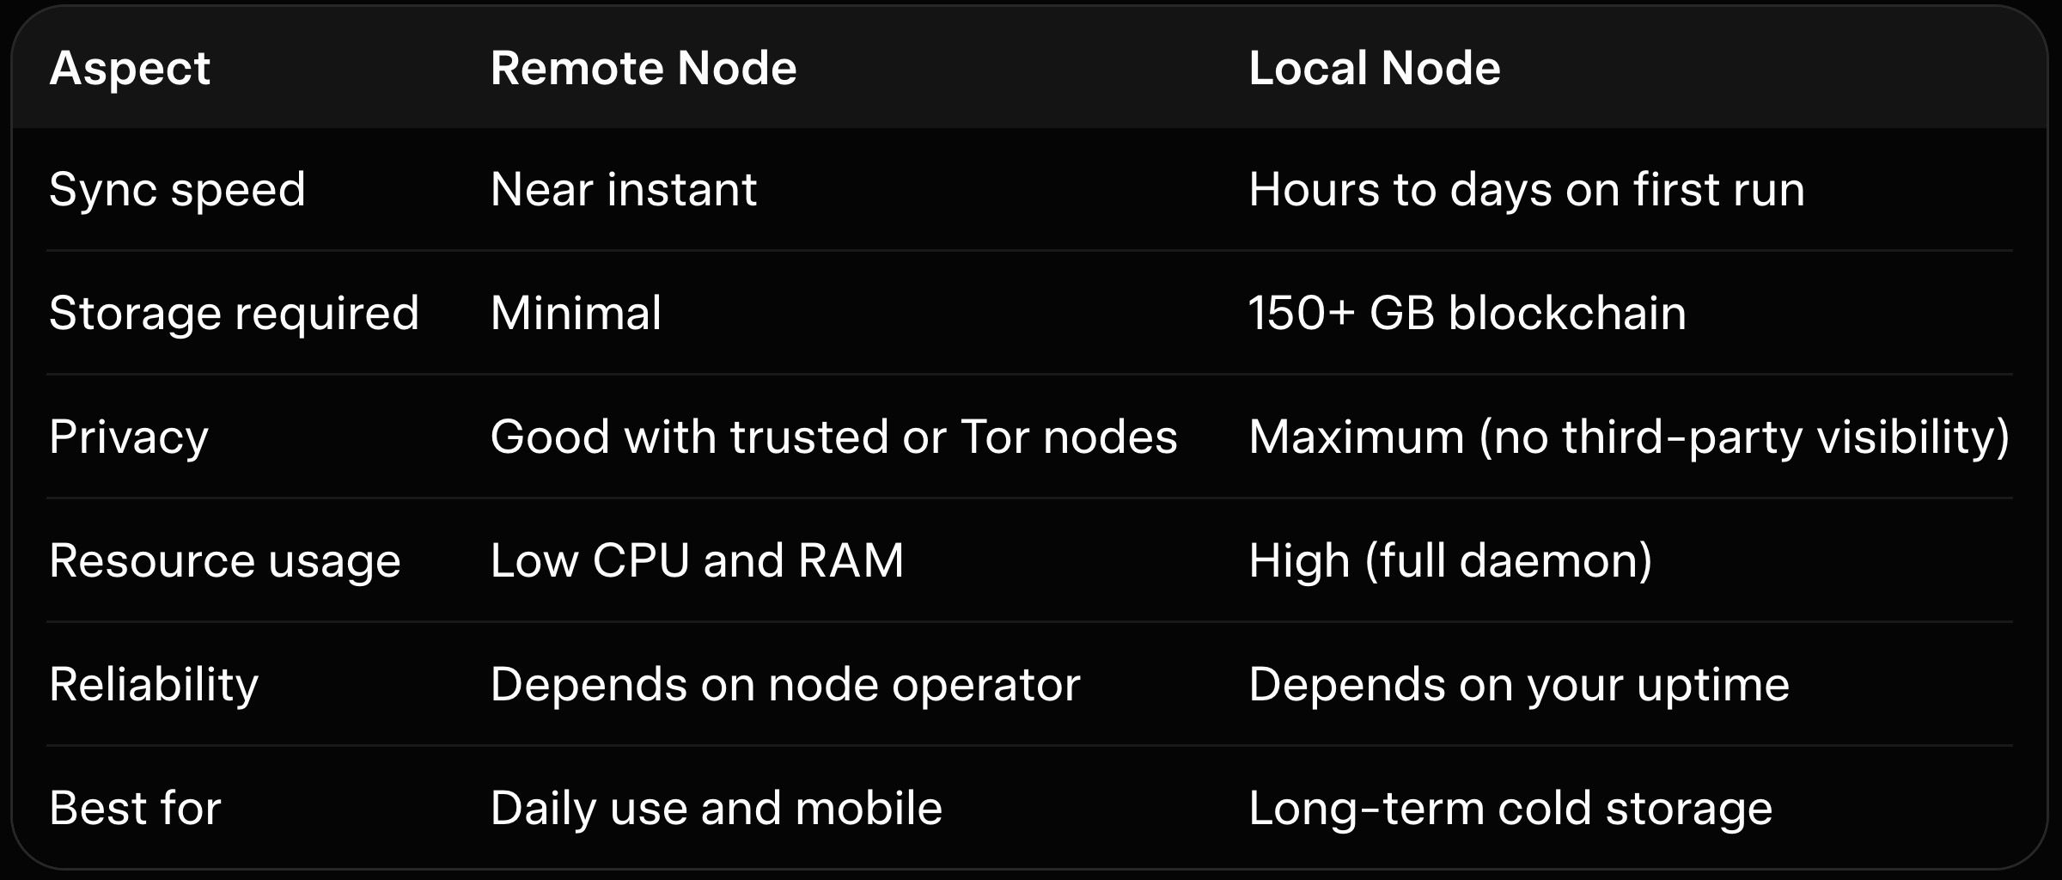Image resolution: width=2062 pixels, height=880 pixels.
Task: Select the Low CPU and RAM cell
Action: (697, 560)
